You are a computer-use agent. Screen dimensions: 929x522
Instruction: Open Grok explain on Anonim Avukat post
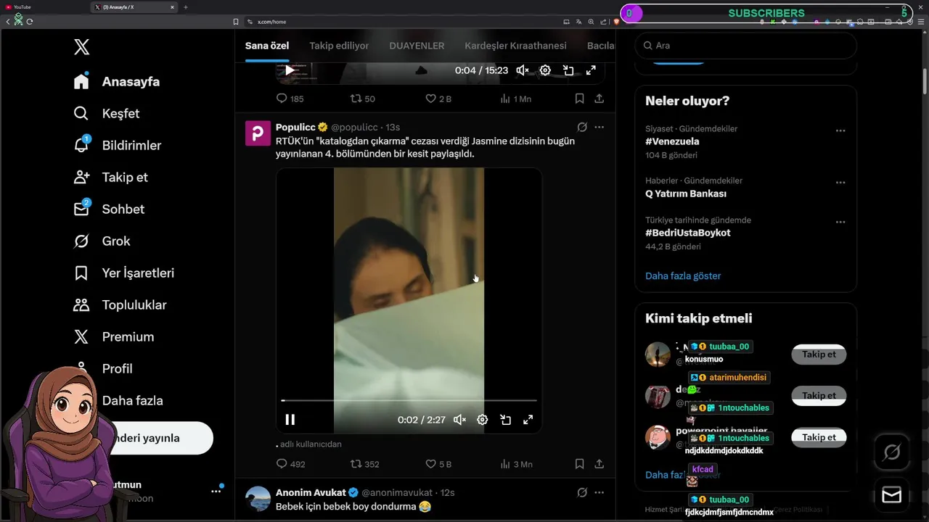tap(582, 492)
